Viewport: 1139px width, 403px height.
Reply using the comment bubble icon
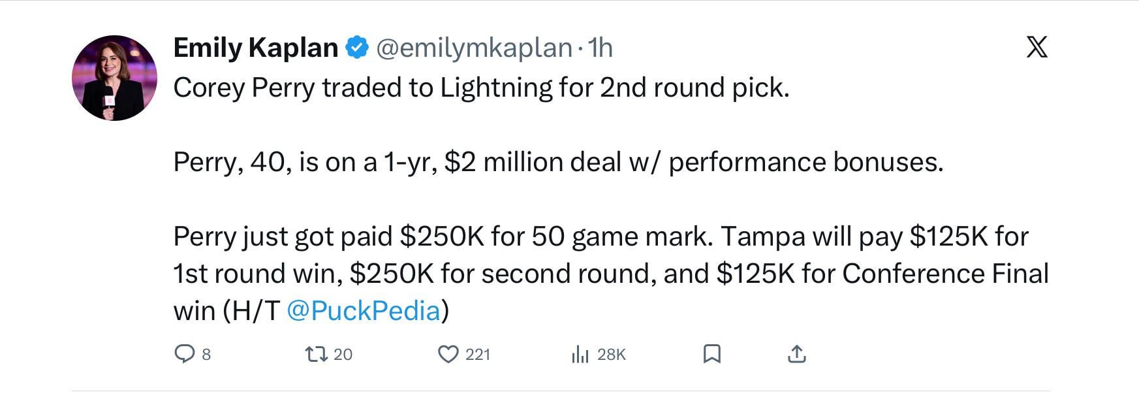point(184,354)
